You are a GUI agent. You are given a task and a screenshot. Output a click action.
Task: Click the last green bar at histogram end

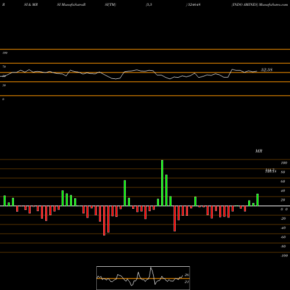tap(258, 200)
